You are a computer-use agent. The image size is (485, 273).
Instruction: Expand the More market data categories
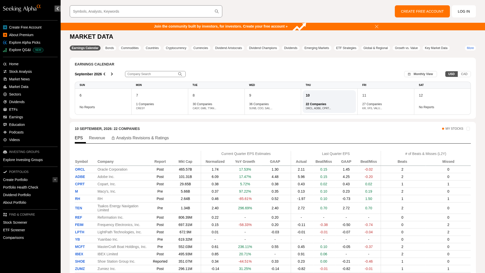pos(470,48)
